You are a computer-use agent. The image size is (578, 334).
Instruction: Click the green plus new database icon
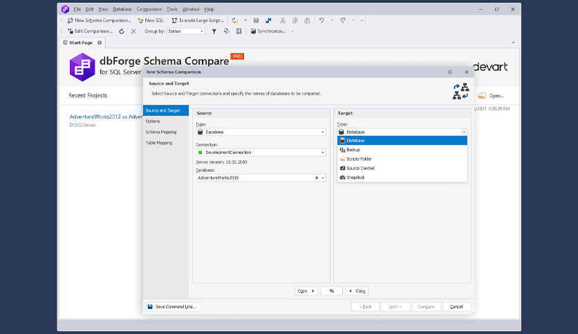coord(316,177)
